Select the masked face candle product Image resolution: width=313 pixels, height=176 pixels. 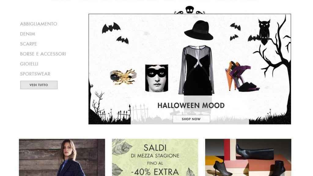pyautogui.click(x=157, y=78)
